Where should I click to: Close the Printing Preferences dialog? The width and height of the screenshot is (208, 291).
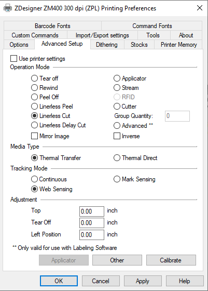(x=200, y=8)
